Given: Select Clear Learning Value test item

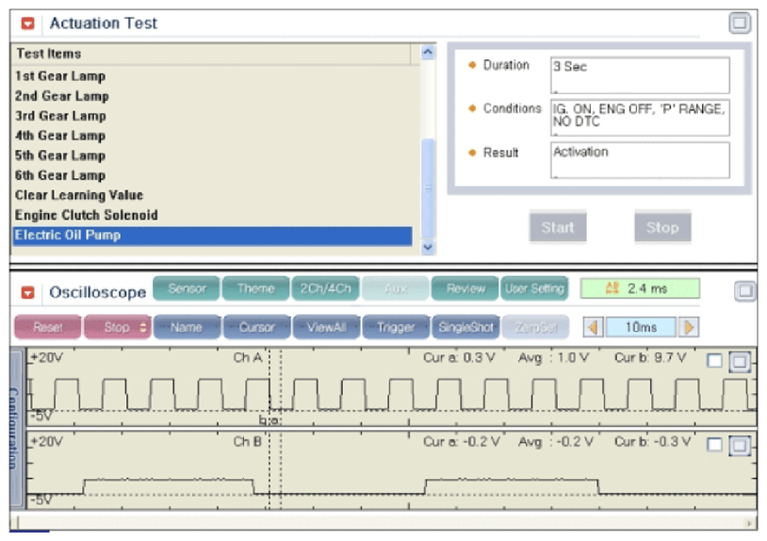Looking at the screenshot, I should pos(79,195).
